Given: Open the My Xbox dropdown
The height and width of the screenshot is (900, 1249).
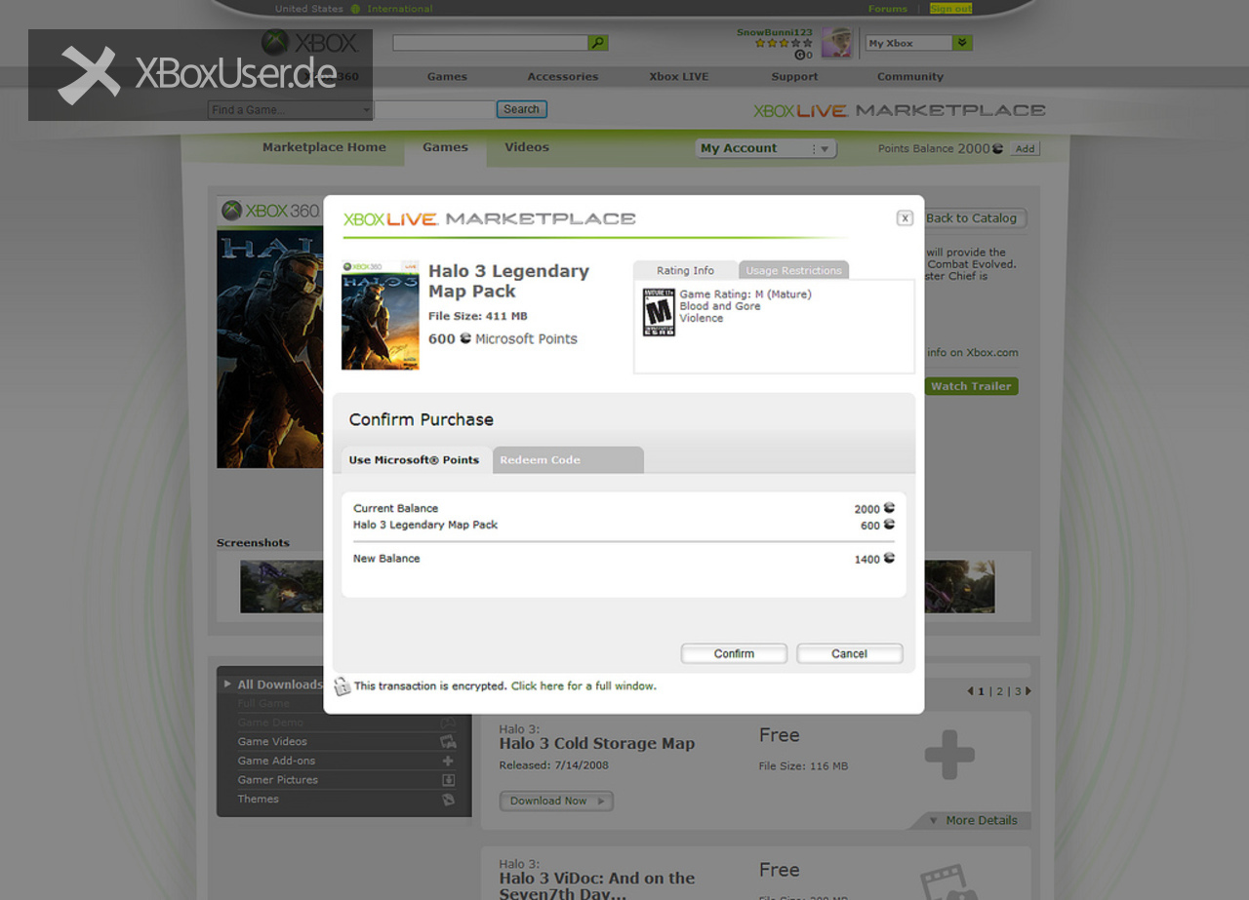Looking at the screenshot, I should pyautogui.click(x=919, y=43).
